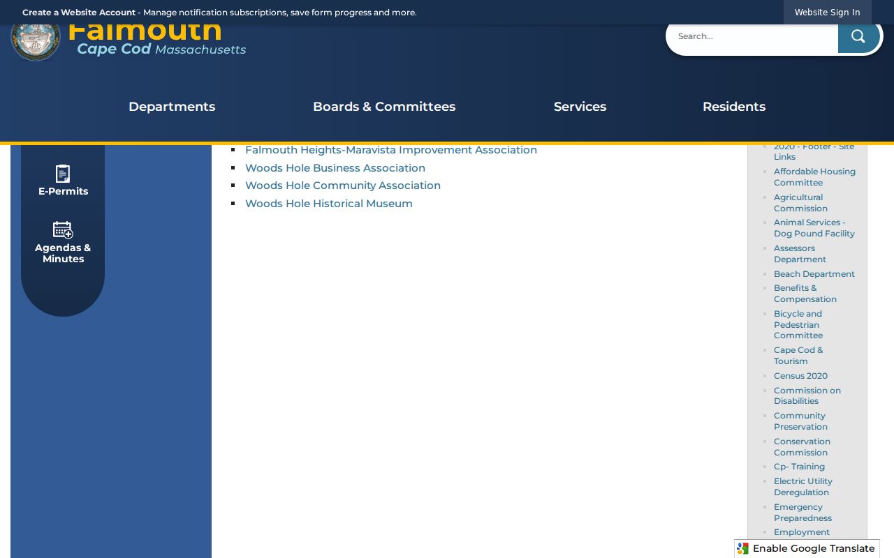This screenshot has width=894, height=558.
Task: Click the search magnifier button
Action: point(858,36)
